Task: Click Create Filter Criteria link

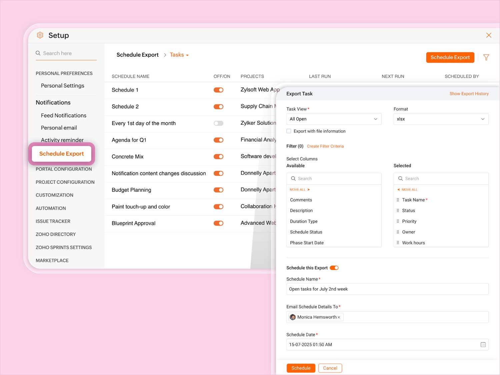Action: click(x=325, y=146)
